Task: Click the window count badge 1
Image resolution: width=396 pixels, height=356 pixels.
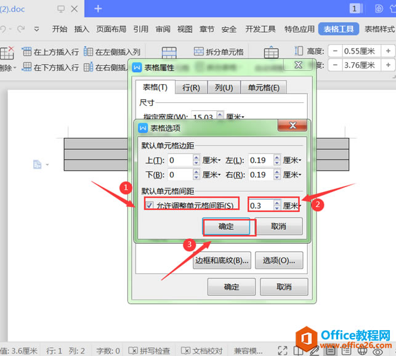Action: click(x=355, y=9)
